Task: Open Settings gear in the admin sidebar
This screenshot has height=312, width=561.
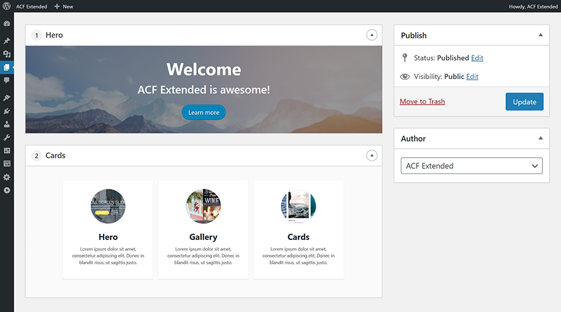Action: click(6, 177)
